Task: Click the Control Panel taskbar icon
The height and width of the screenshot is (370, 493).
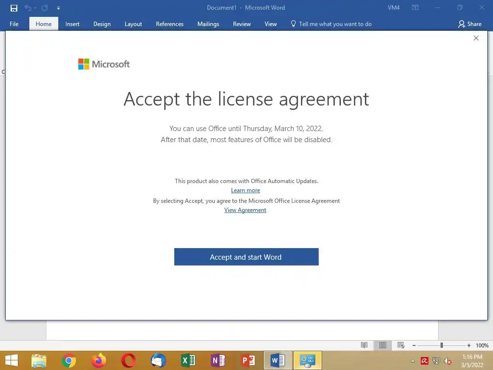Action: (308, 360)
